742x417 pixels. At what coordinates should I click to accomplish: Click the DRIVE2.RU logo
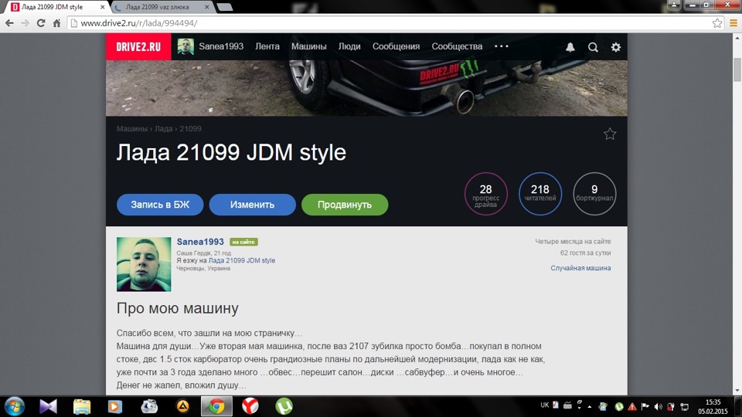[138, 47]
